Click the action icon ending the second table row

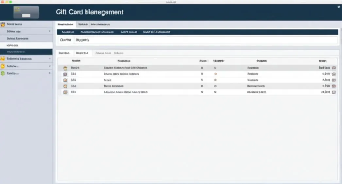coord(334,74)
